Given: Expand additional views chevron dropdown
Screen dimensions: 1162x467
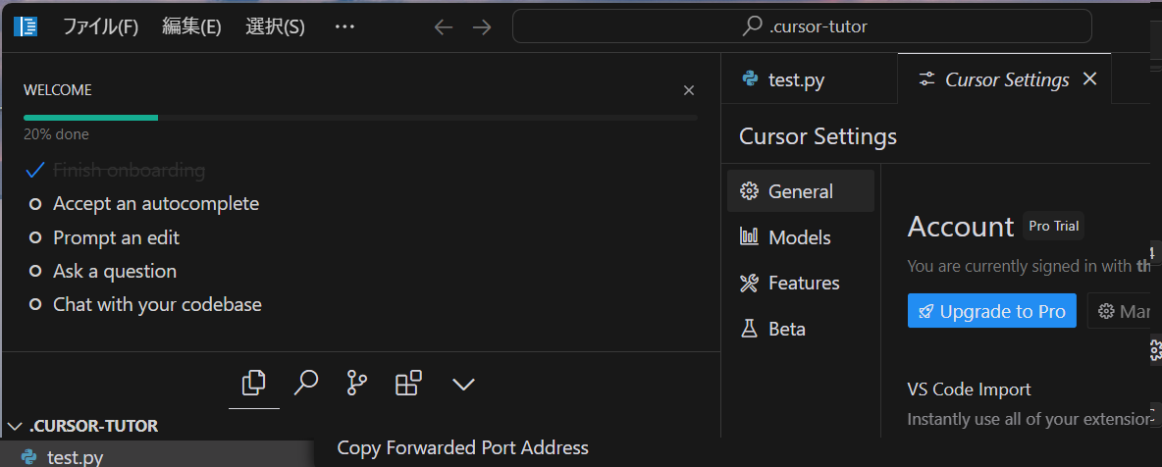Looking at the screenshot, I should coord(463,384).
